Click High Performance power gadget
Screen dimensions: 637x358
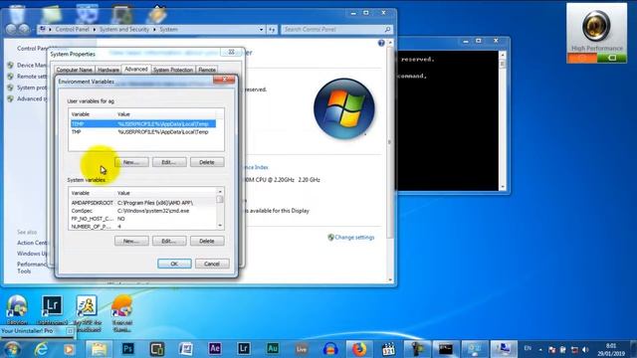click(596, 33)
